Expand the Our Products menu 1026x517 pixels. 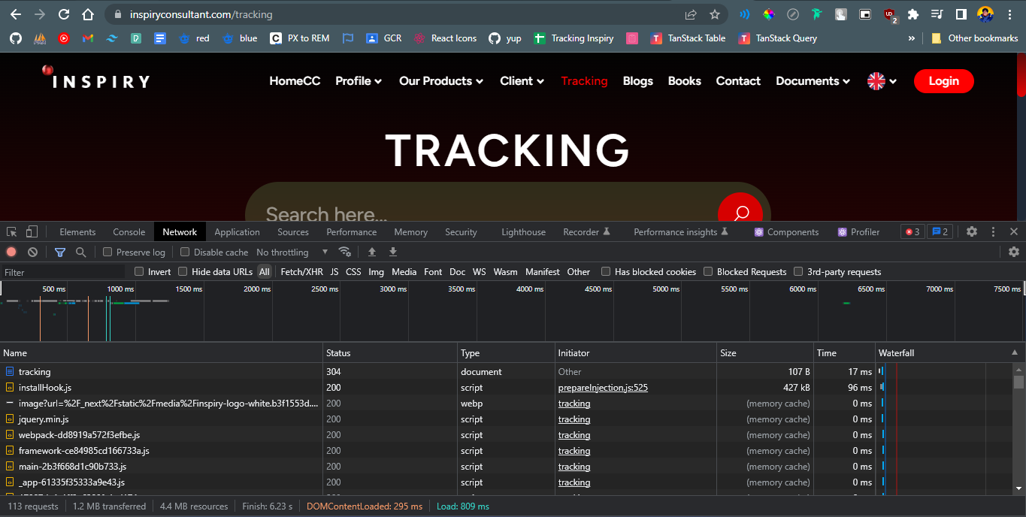[x=440, y=81]
